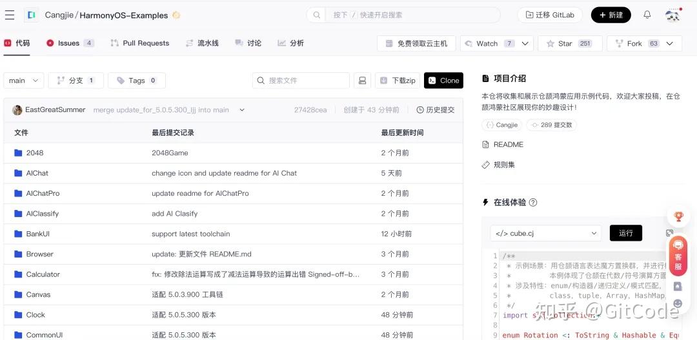Viewport: 697px width, 340px height.
Task: Expand the Watch dropdown arrow
Action: [525, 43]
